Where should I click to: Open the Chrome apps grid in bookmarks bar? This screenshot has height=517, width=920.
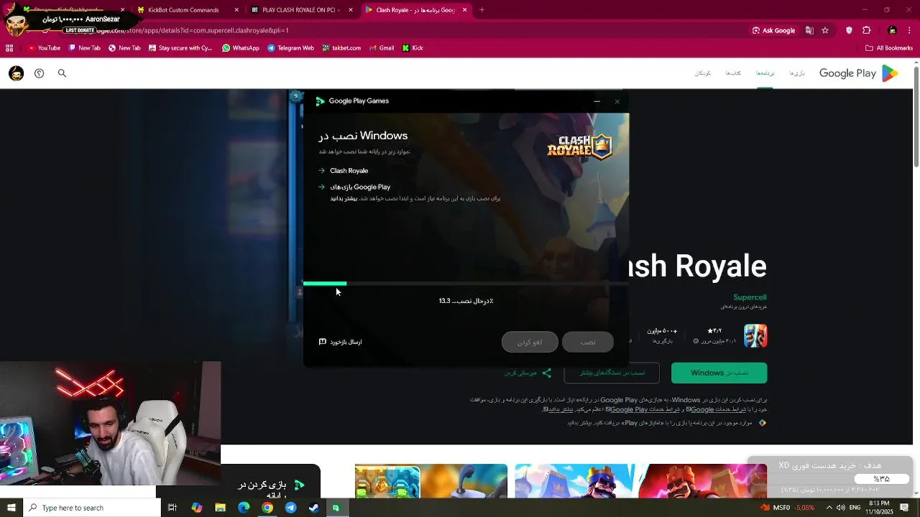click(x=9, y=48)
